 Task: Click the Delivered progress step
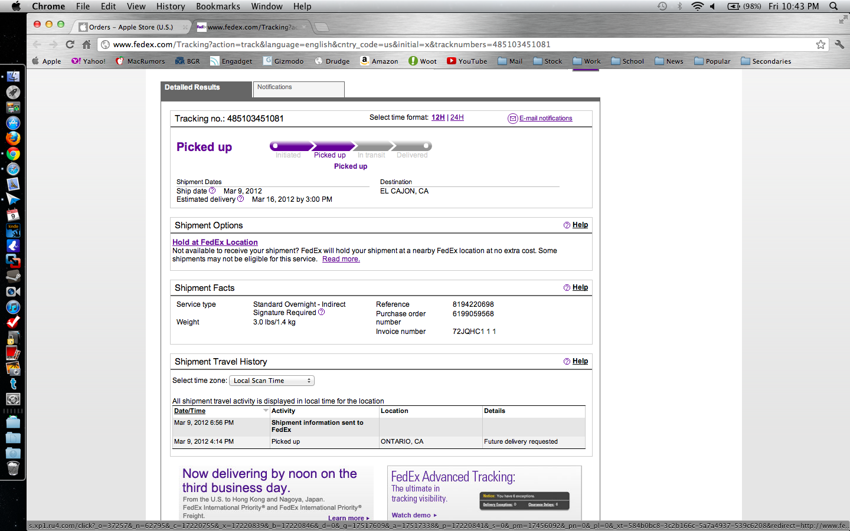(412, 155)
